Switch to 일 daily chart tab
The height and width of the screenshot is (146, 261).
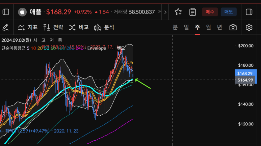[x=186, y=27]
